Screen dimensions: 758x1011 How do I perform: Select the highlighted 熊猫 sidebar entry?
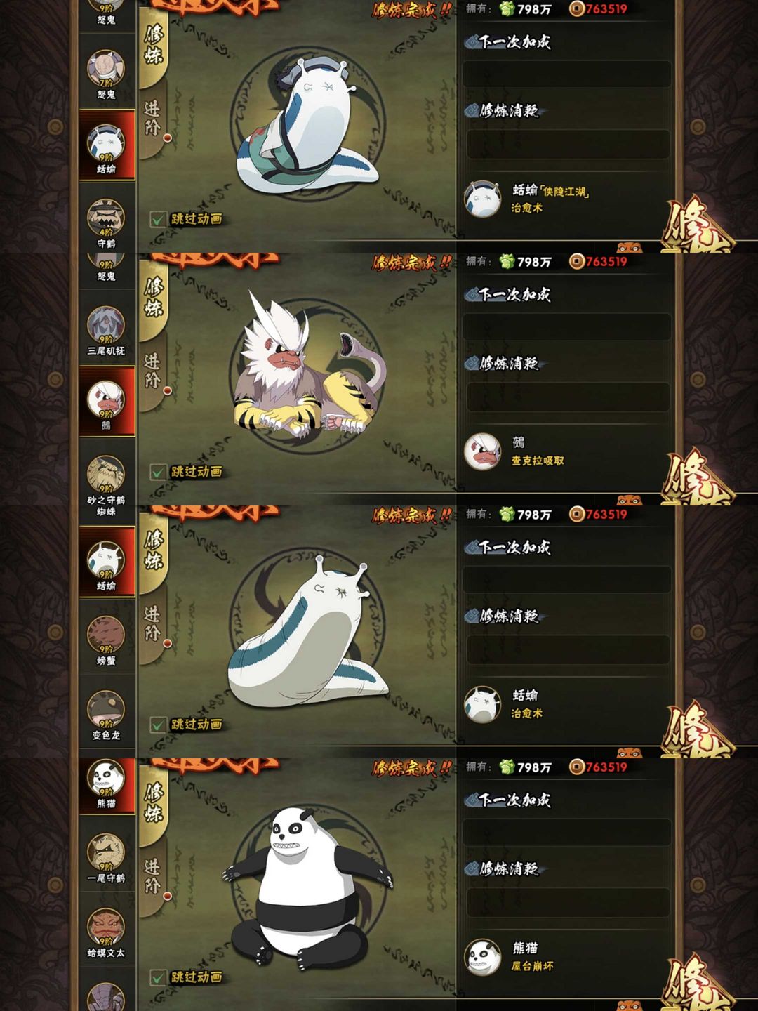click(107, 786)
